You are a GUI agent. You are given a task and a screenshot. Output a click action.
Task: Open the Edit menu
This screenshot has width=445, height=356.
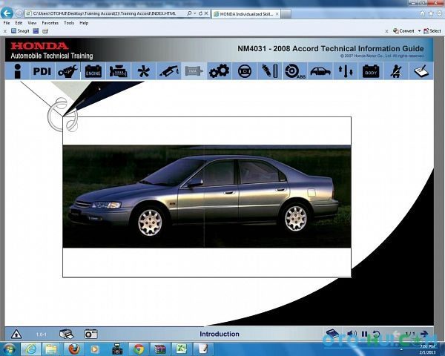[19, 23]
